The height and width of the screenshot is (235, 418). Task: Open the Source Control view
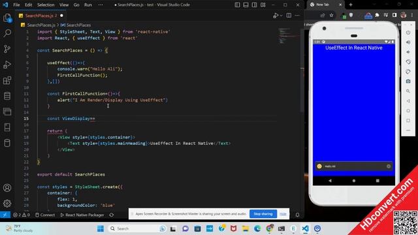coord(7,49)
